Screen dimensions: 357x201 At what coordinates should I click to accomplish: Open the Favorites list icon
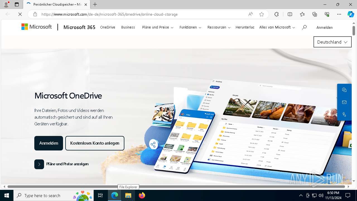coord(302,14)
